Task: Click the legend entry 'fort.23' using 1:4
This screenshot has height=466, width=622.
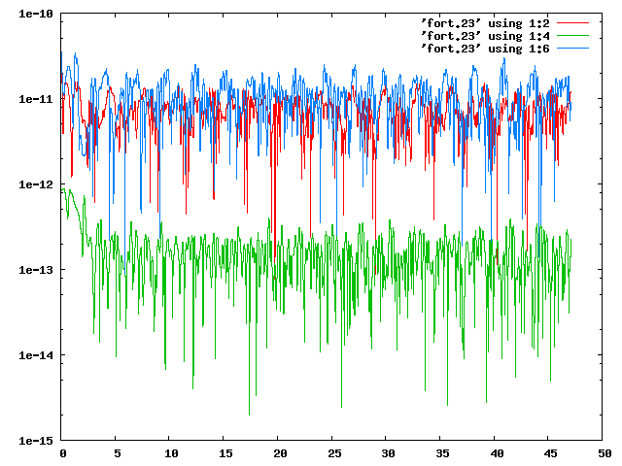Action: coord(485,36)
